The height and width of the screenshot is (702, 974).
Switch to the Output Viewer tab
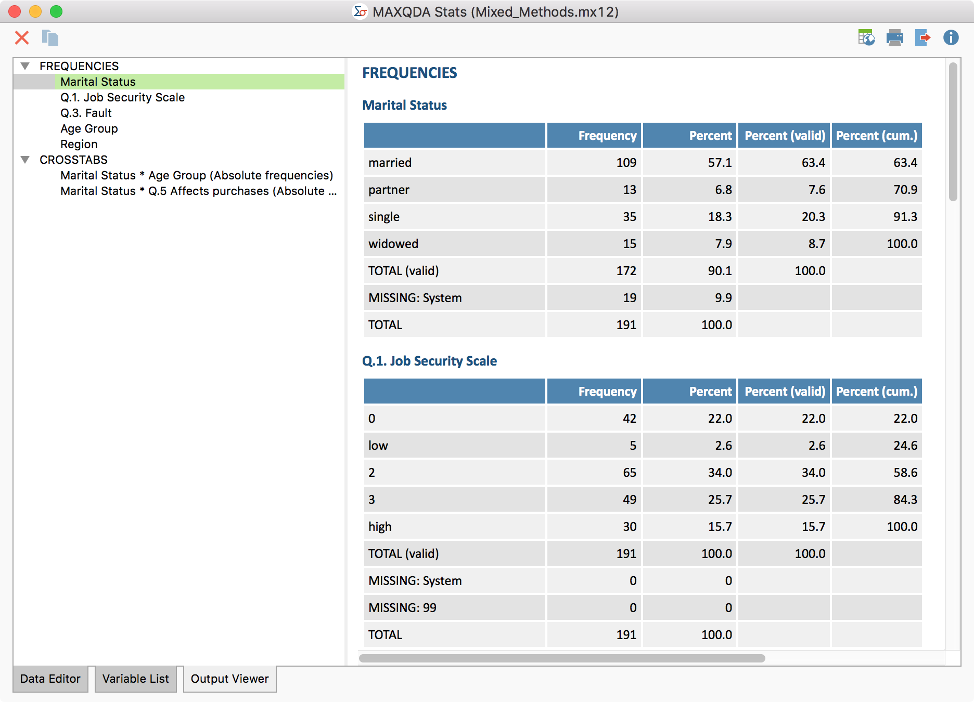click(229, 679)
